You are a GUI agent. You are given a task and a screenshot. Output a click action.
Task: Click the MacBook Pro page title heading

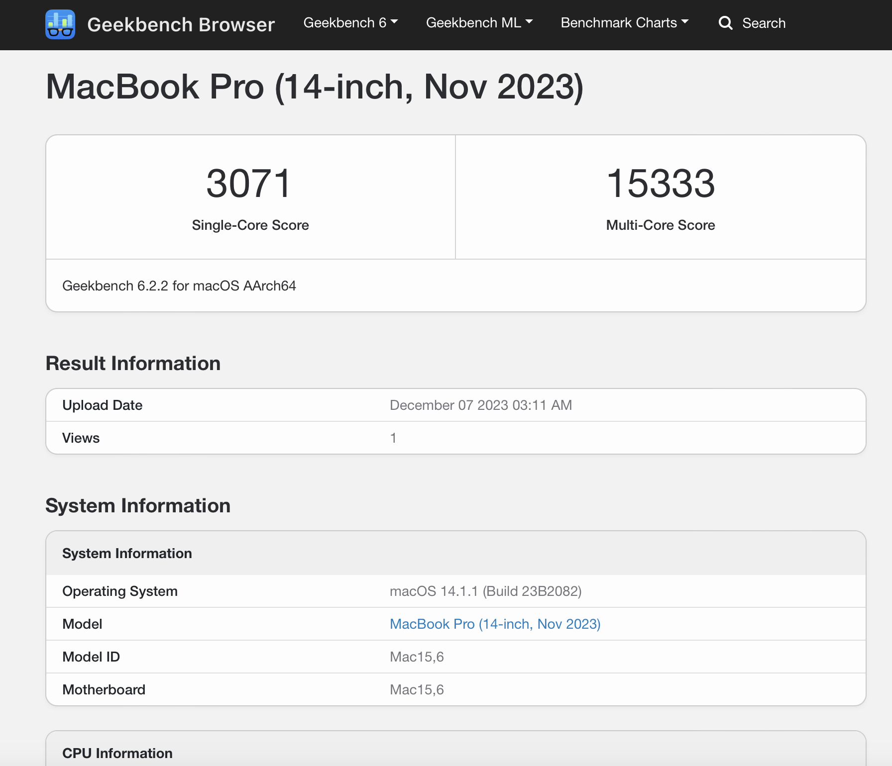click(x=315, y=87)
